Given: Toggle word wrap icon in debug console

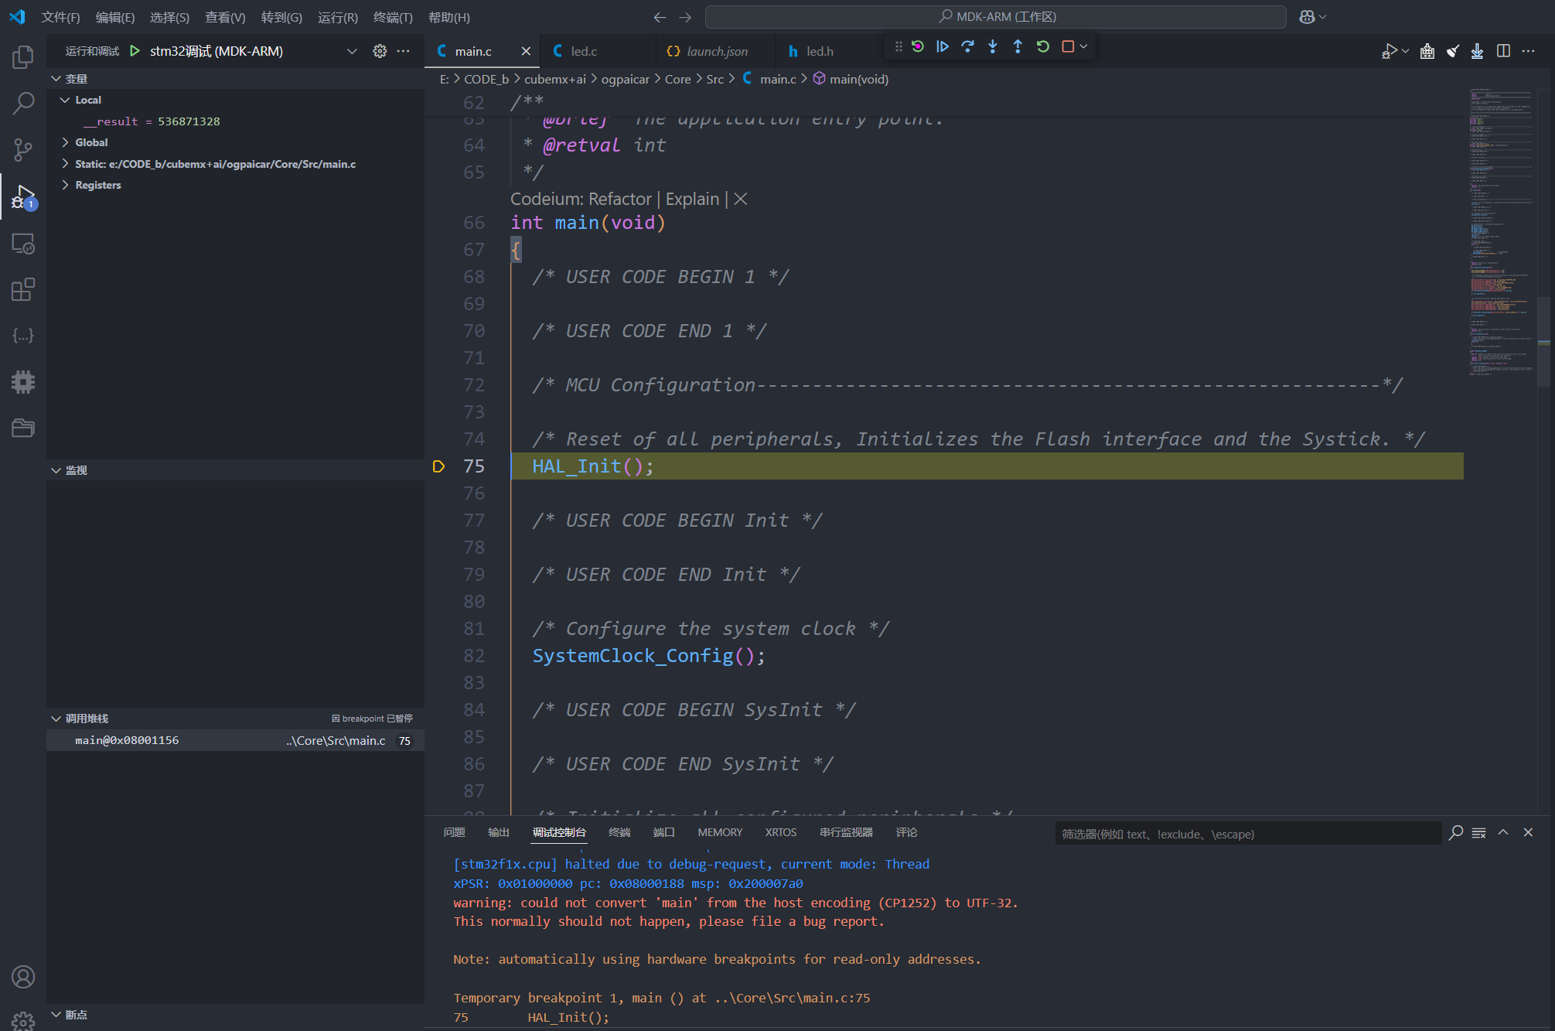Looking at the screenshot, I should click(1478, 833).
